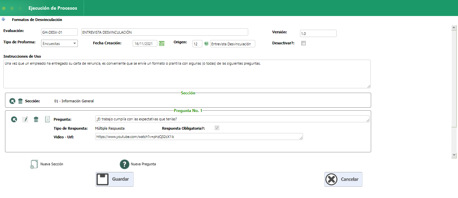Open Tipo de Proforma dropdown
Image resolution: width=458 pixels, height=198 pixels.
pos(59,43)
